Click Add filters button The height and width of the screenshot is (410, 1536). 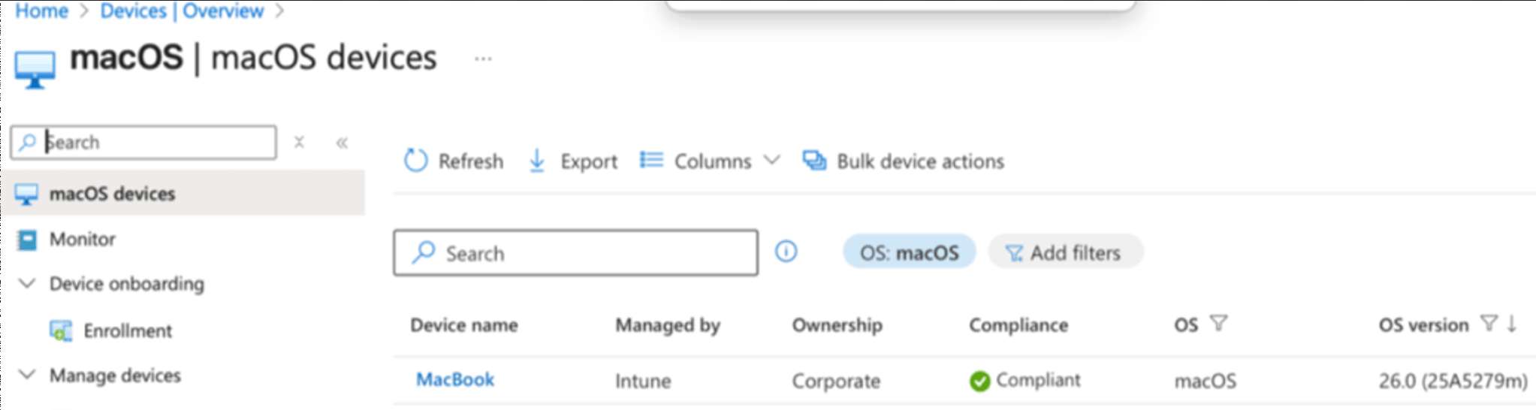1065,252
